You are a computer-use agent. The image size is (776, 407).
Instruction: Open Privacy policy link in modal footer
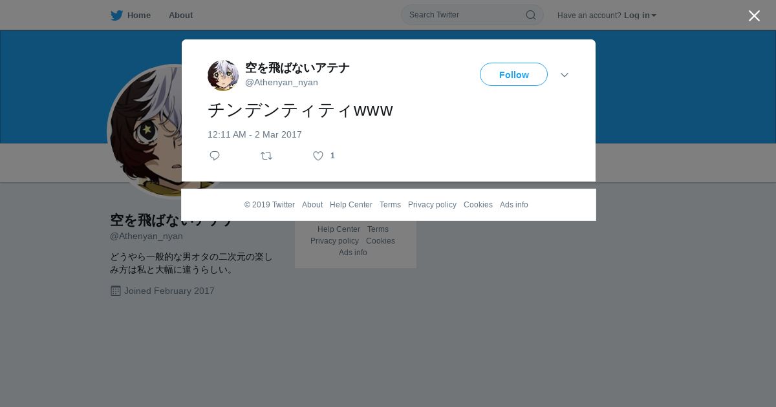pyautogui.click(x=432, y=205)
